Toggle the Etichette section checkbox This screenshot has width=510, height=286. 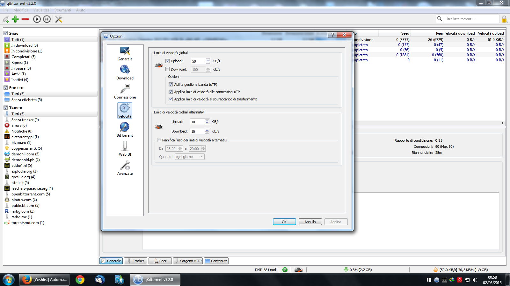[x=5, y=87]
